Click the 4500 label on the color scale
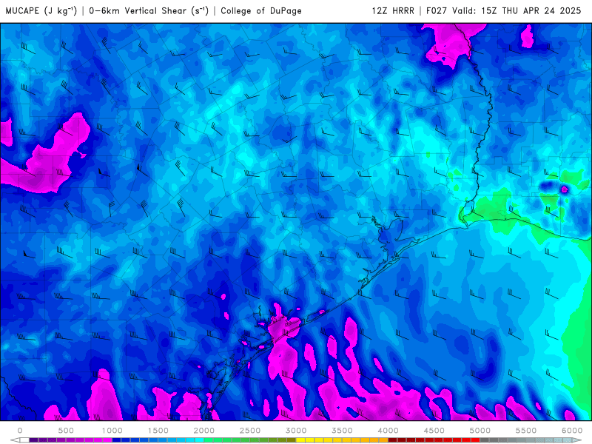This screenshot has height=444, width=592. tap(434, 431)
